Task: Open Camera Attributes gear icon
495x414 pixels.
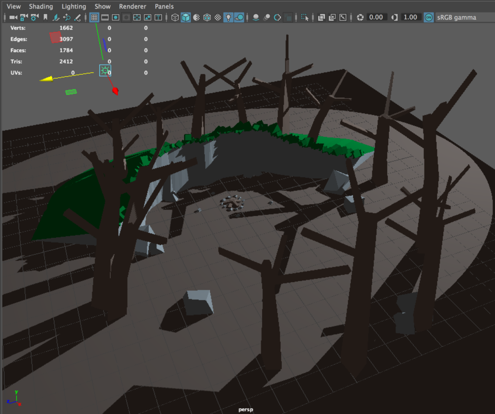Action: click(x=34, y=17)
